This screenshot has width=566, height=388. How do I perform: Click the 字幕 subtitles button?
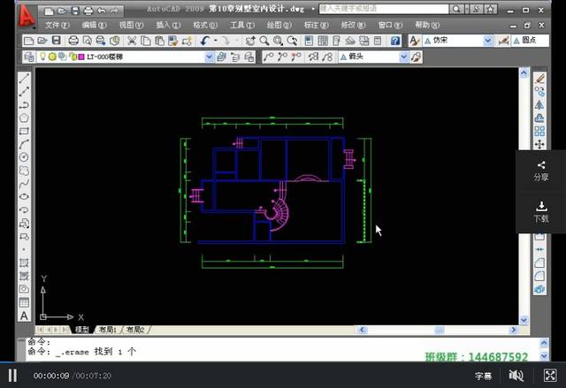tap(484, 376)
